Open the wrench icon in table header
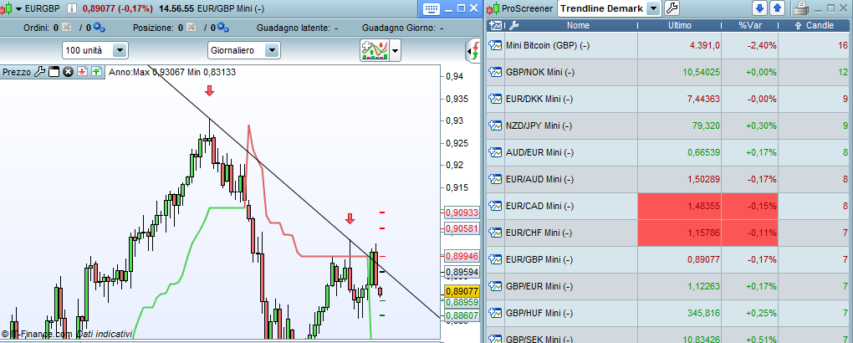This screenshot has height=343, width=853. tap(514, 25)
